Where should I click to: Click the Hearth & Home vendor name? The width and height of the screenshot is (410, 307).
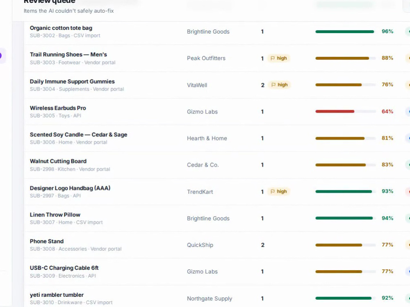point(207,138)
